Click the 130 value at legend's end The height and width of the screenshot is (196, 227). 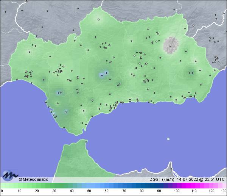coord(223,191)
